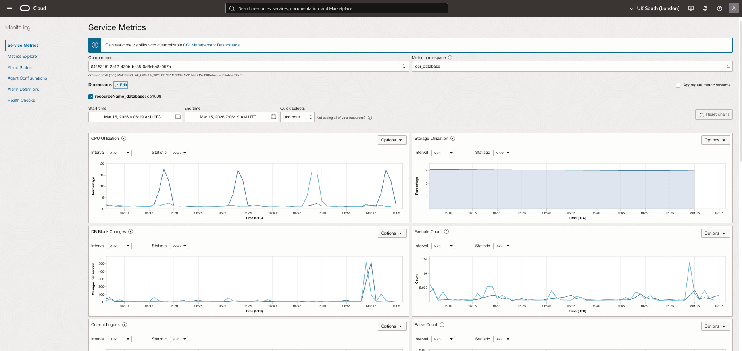Open the Metric namespace oci_database dropdown
Image resolution: width=742 pixels, height=351 pixels.
(x=572, y=67)
